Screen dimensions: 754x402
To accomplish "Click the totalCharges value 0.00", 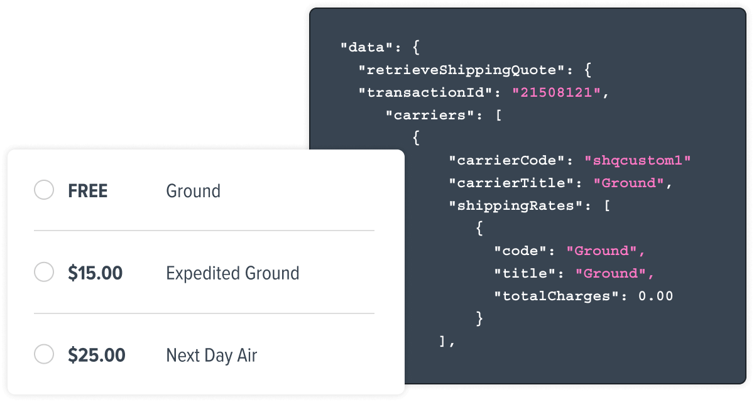I will [x=655, y=296].
